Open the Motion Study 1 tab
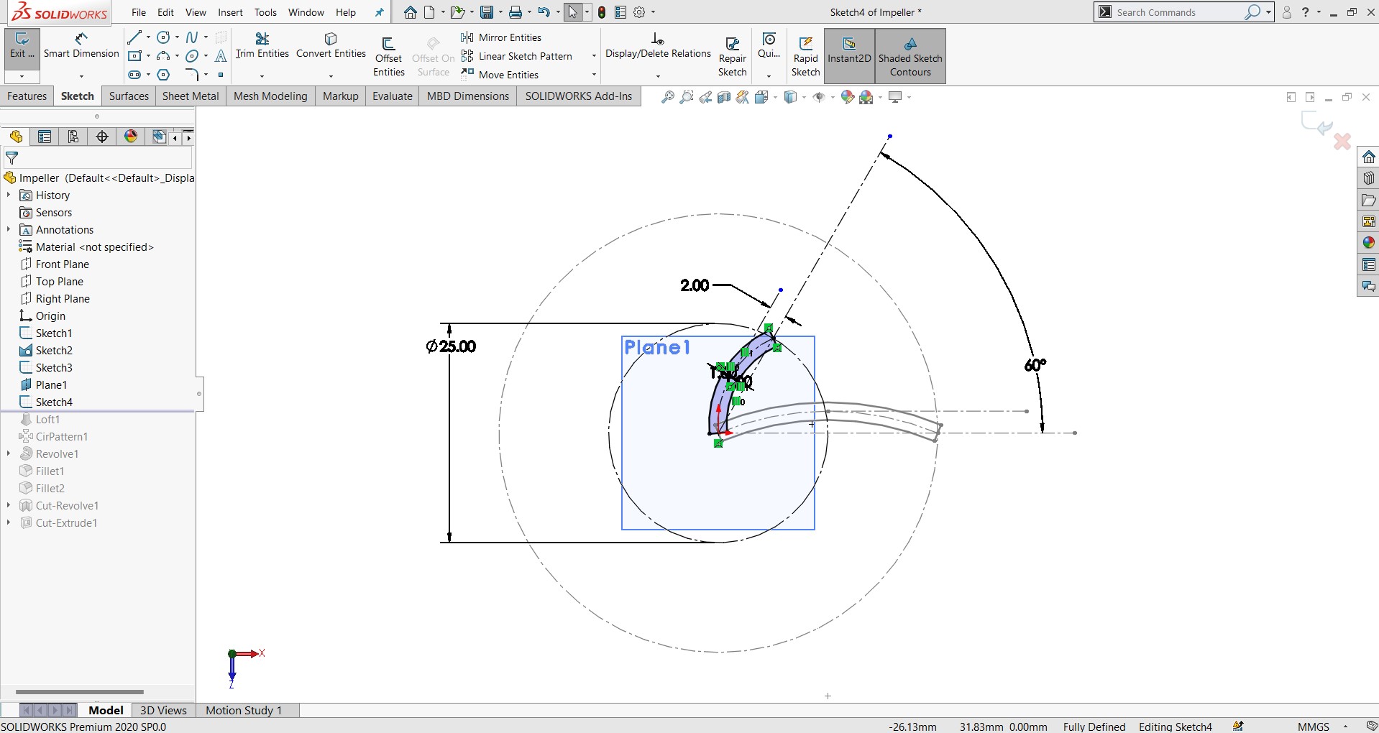 tap(244, 710)
